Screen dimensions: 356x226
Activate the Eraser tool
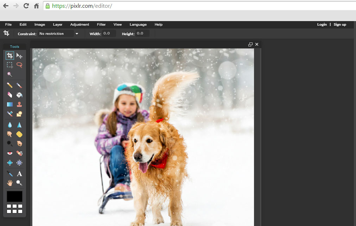[x=10, y=95]
